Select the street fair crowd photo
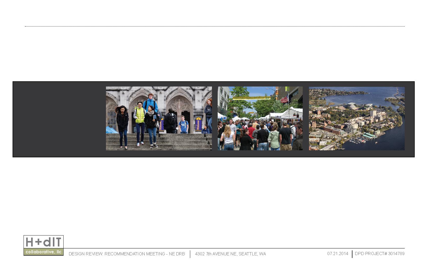This screenshot has width=427, height=276. [260, 118]
